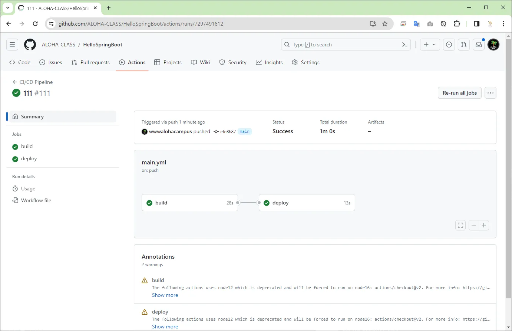Expand Show more under build annotation
The image size is (512, 331).
pos(165,295)
